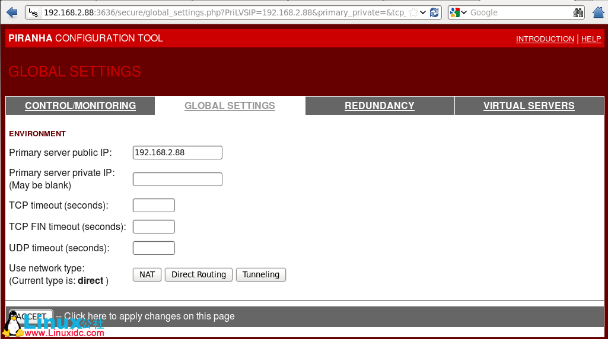
Task: Click the site identity icon in address bar
Action: click(35, 12)
